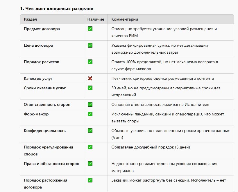This screenshot has width=238, height=192.
Task: Click the Комментарии column header
Action: tap(125, 19)
